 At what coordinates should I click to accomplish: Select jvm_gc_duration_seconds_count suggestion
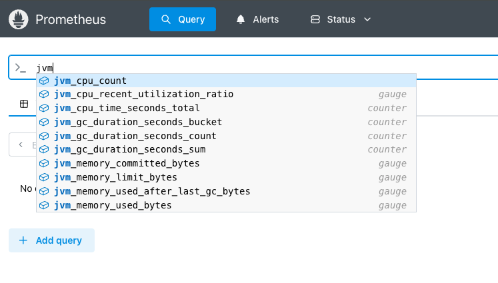(x=226, y=136)
